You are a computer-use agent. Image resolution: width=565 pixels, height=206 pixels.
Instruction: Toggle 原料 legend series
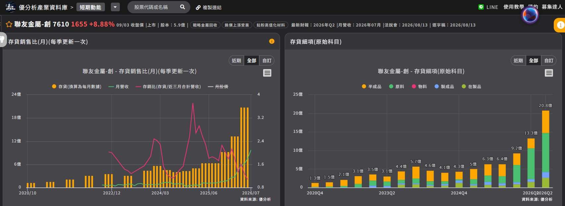point(397,86)
